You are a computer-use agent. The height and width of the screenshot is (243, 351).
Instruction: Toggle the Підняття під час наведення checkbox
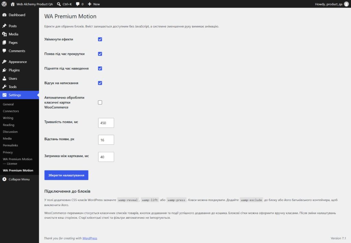click(x=100, y=68)
